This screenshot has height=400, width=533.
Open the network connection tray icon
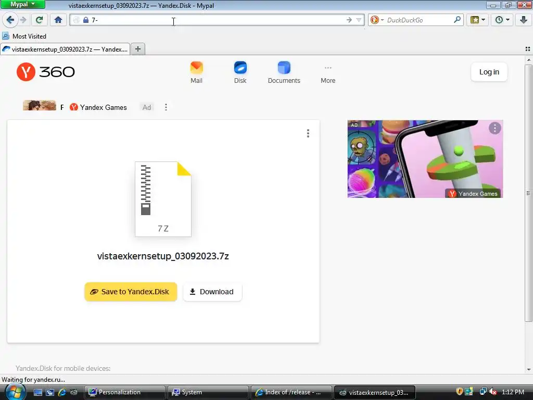pos(483,392)
